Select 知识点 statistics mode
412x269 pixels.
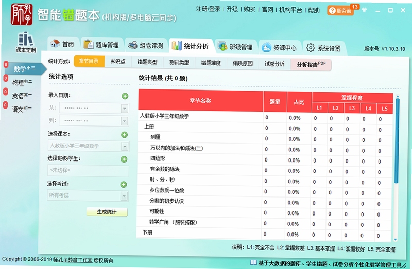[118, 62]
